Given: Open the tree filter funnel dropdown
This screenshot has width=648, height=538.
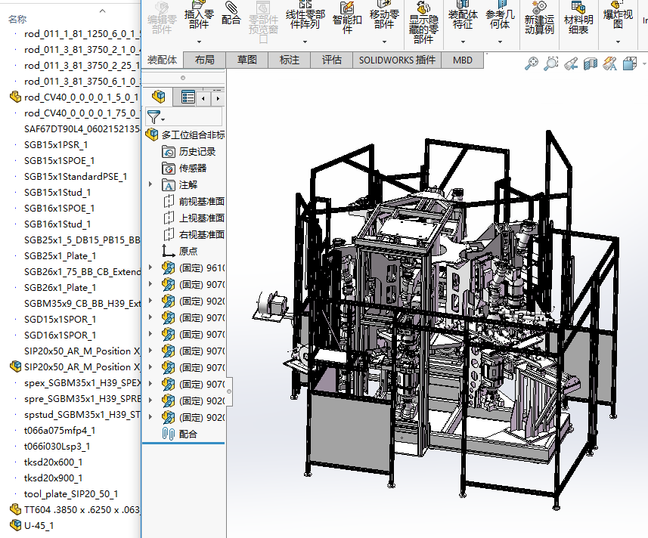Looking at the screenshot, I should click(x=155, y=117).
